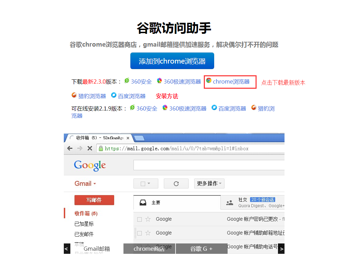This screenshot has height=269, width=339.
Task: Open 猎豹浏览器 link in 2.1.9 row
Action: click(x=266, y=108)
